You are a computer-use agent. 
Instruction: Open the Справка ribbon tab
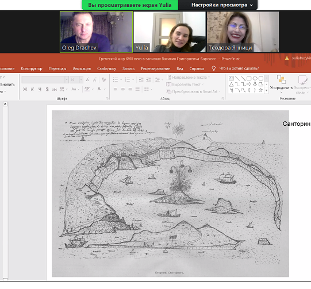click(x=197, y=68)
